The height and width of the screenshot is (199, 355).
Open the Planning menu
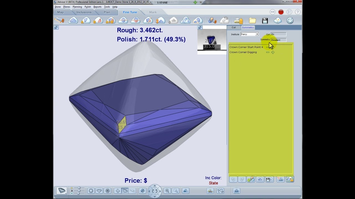click(77, 7)
